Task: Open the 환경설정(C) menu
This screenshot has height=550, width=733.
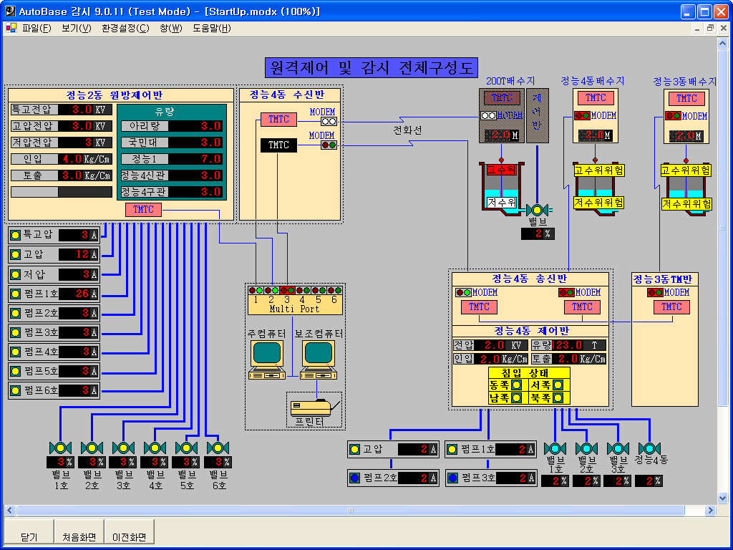Action: 125,29
